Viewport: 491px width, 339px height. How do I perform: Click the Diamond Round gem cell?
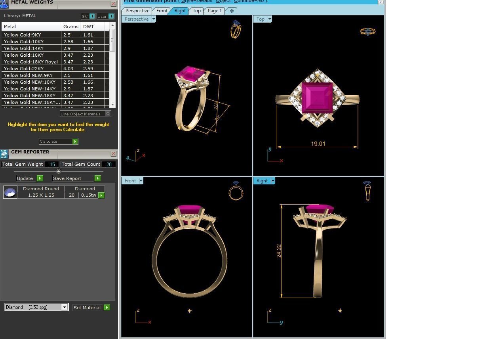[x=41, y=189]
